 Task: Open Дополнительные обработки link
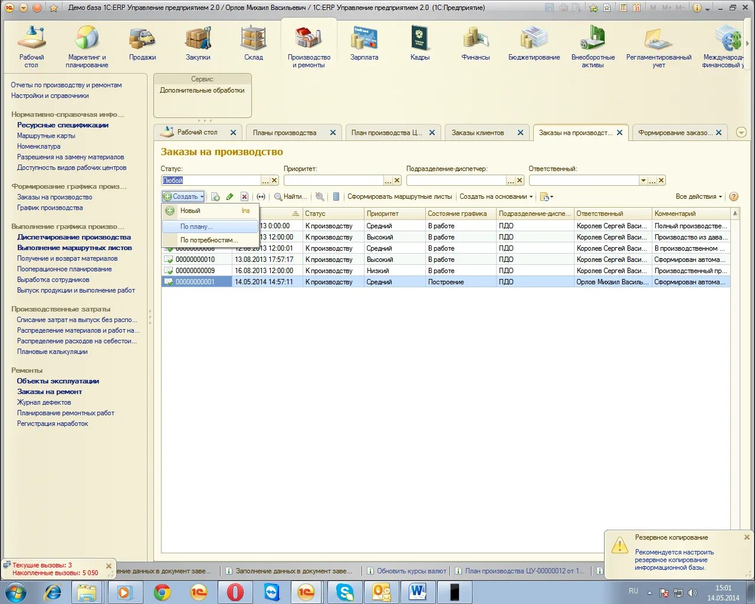(x=202, y=90)
